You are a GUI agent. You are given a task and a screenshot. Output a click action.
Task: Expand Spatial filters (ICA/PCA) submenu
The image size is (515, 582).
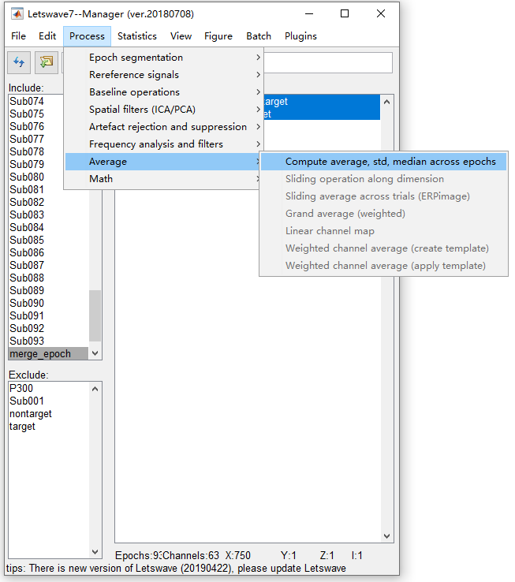pos(163,110)
